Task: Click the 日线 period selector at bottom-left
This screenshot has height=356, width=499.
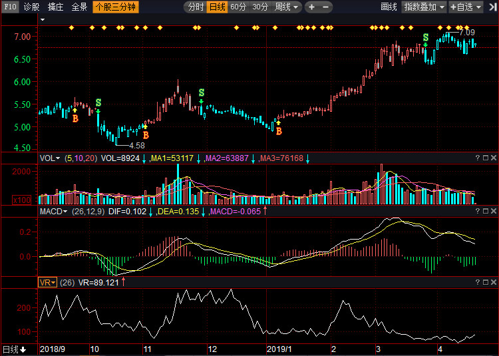Action: point(13,349)
